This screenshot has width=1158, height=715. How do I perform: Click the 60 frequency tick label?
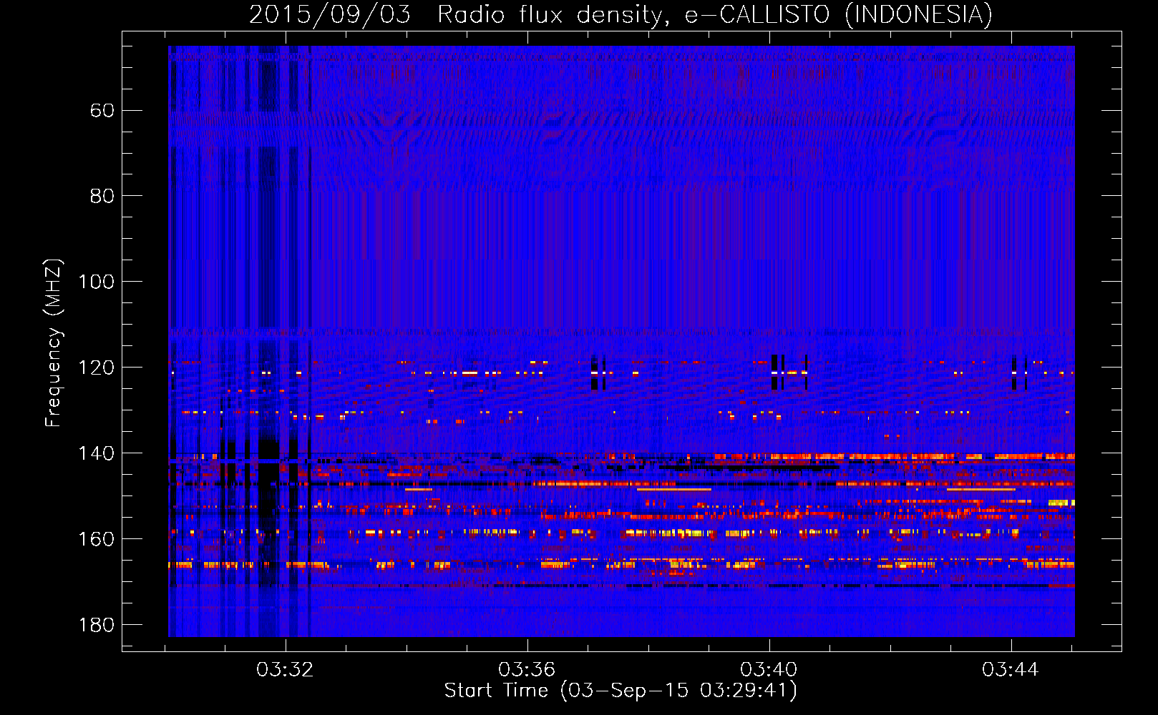[x=102, y=110]
